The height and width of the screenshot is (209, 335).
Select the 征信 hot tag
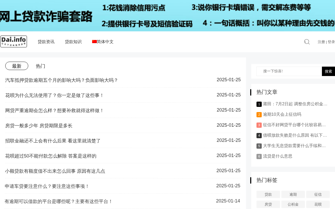(x=318, y=194)
